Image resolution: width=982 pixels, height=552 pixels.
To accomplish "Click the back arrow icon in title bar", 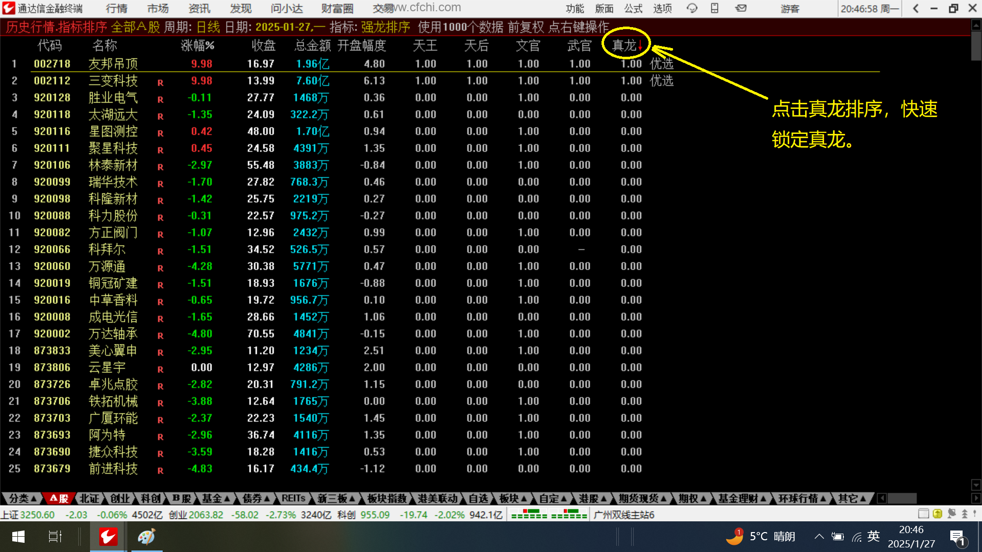I will (x=916, y=8).
